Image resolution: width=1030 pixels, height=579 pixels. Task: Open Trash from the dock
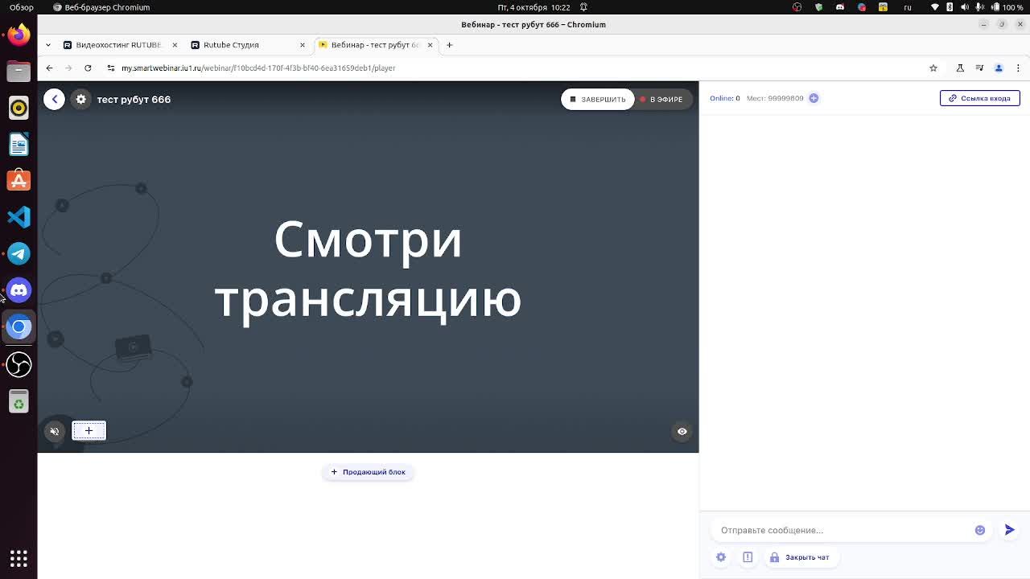pyautogui.click(x=19, y=401)
